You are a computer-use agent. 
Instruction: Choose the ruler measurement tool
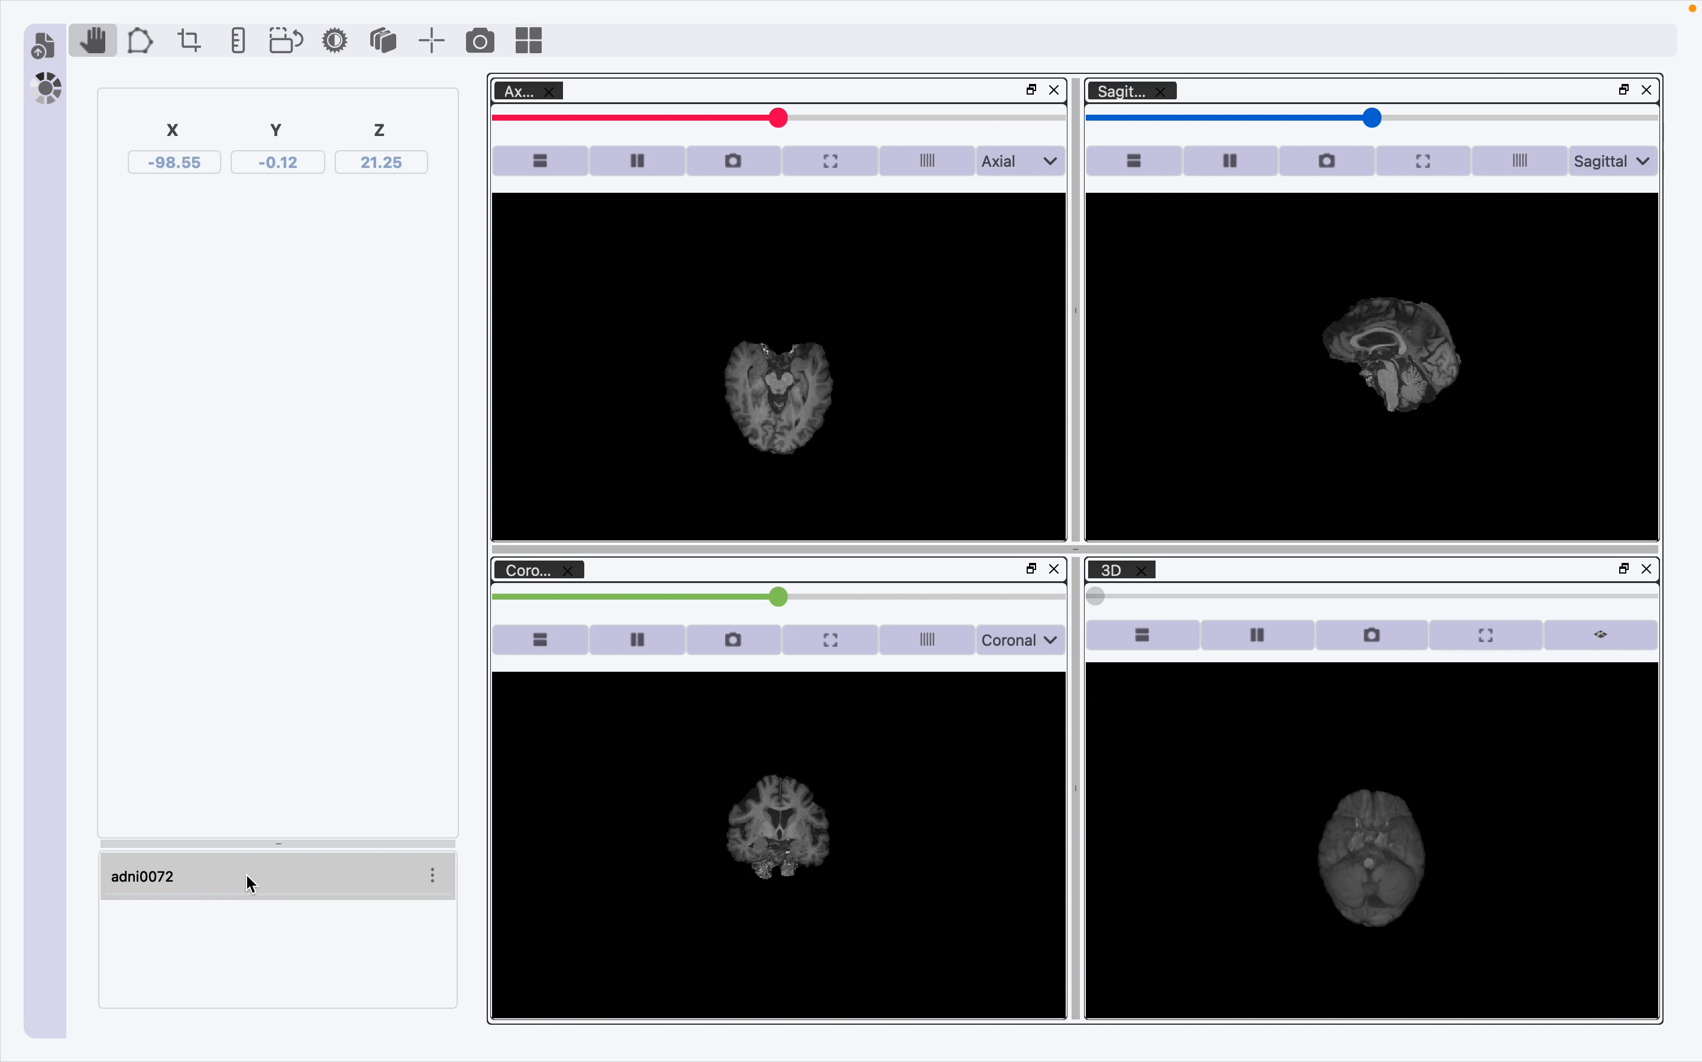[238, 41]
